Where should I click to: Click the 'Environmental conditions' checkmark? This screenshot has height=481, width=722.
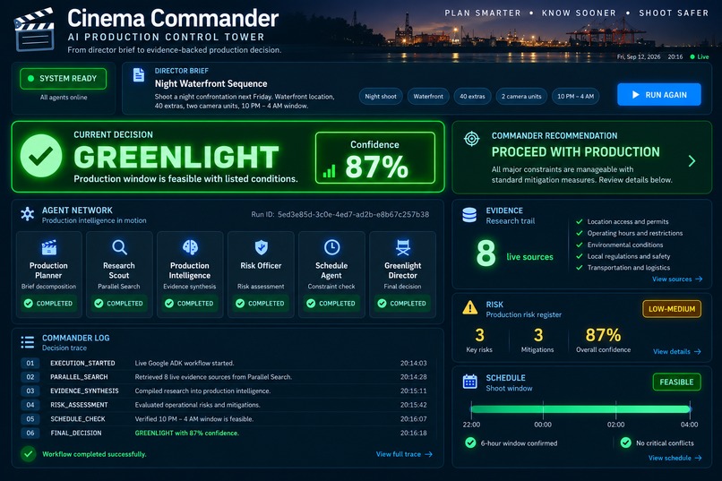point(580,245)
